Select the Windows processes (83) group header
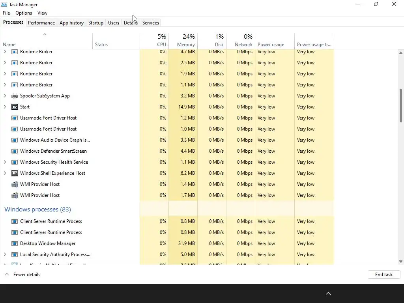404x303 pixels. [x=37, y=209]
